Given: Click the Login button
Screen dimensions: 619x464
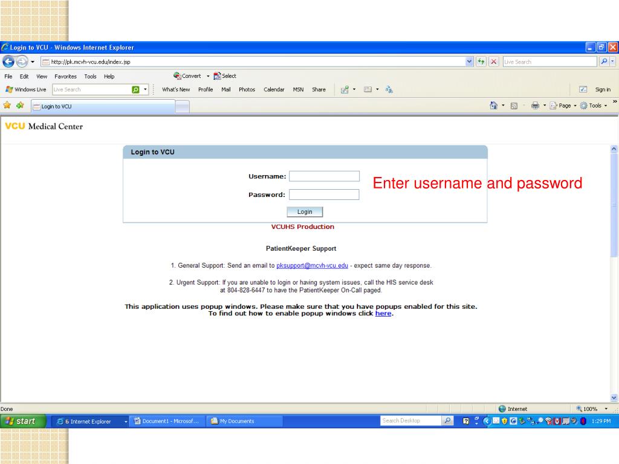Looking at the screenshot, I should click(305, 212).
